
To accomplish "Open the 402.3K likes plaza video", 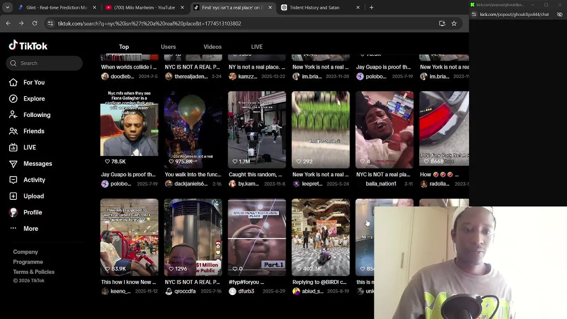I will 321,237.
